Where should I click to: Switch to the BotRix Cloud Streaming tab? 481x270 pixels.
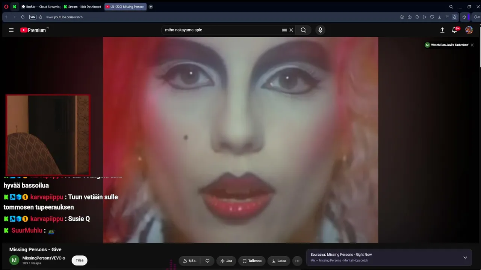click(41, 7)
